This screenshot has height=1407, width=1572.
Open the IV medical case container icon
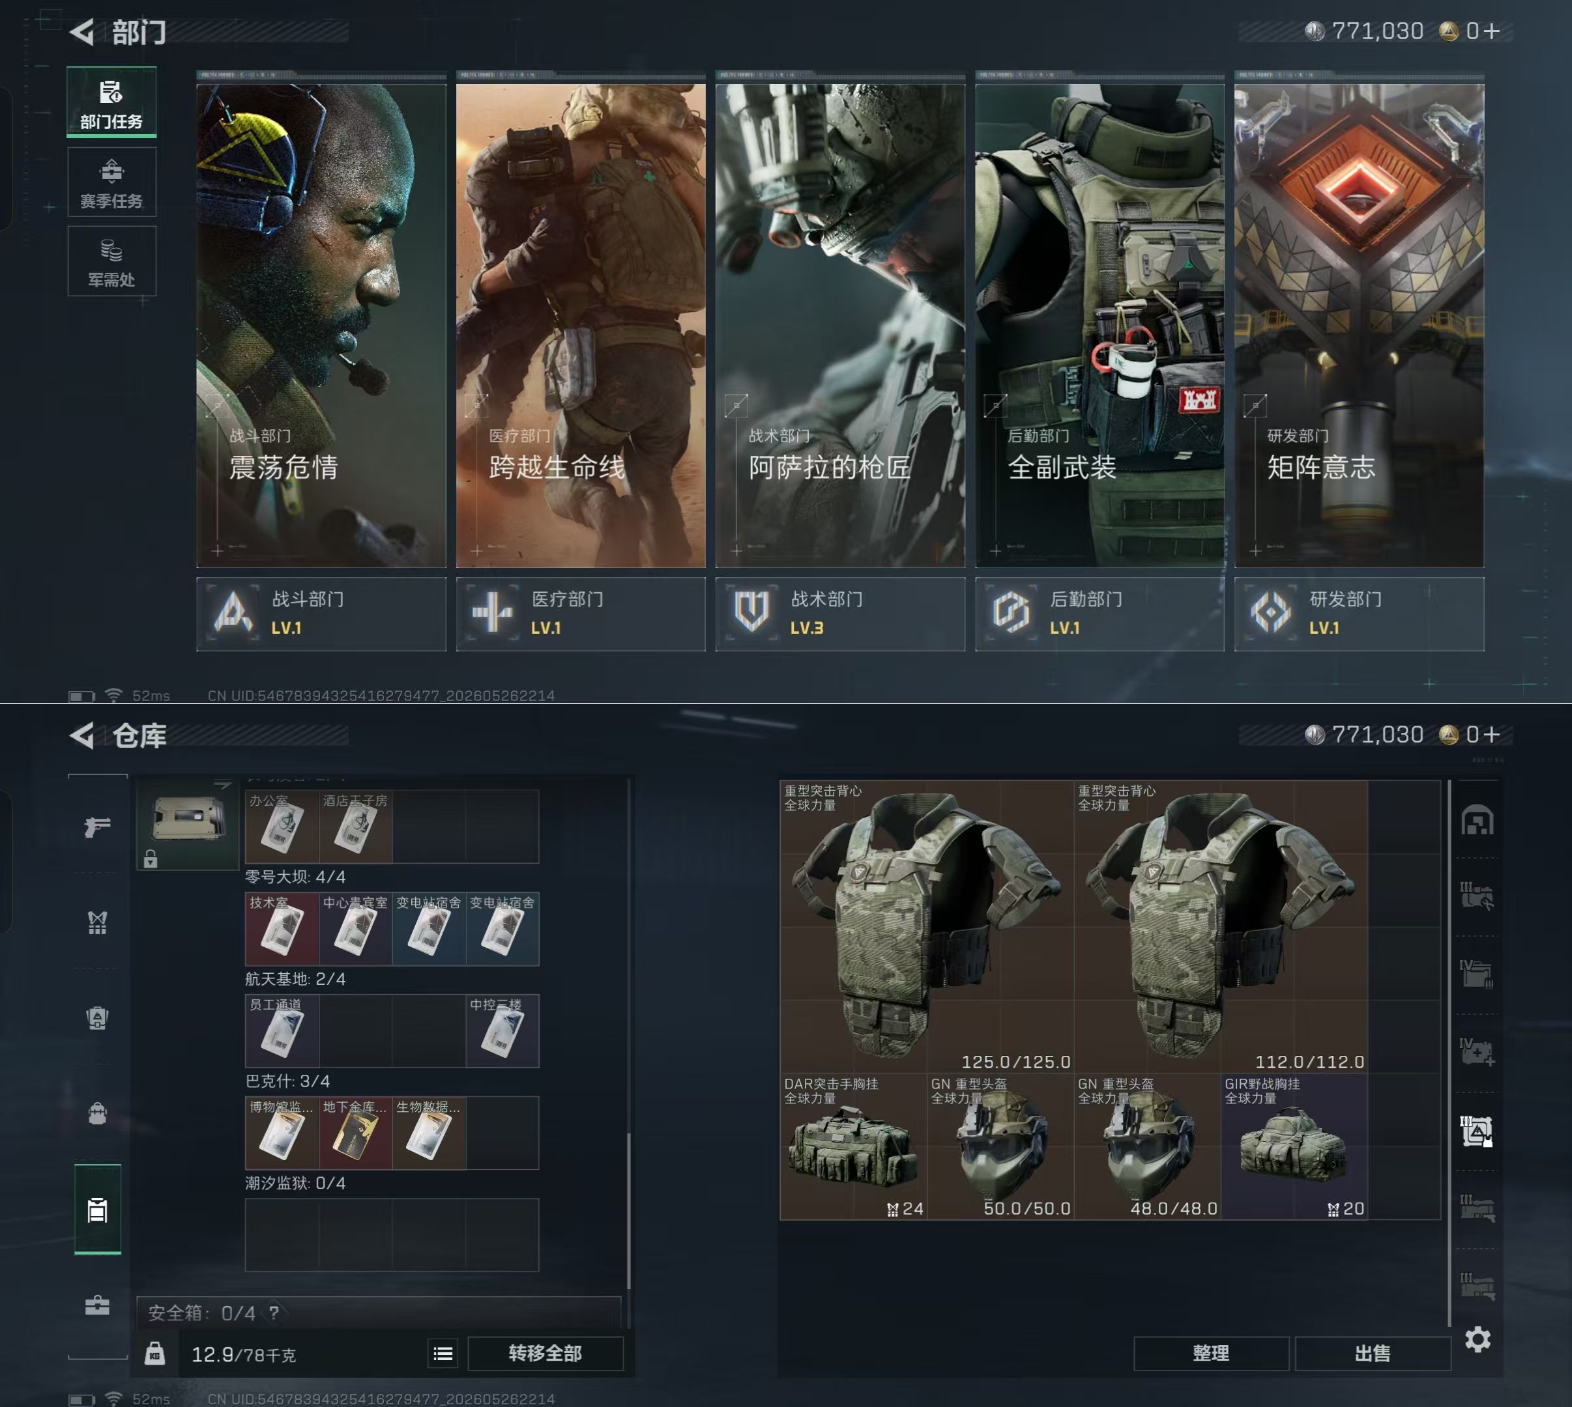click(1477, 1051)
